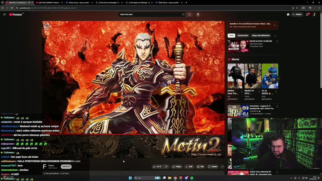Open the Oluştur create button
Viewport: 322px width, 181px height.
[x=297, y=14]
